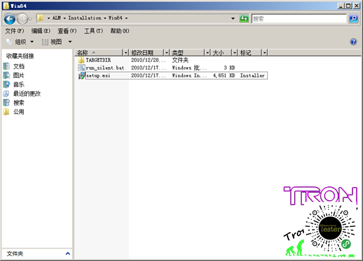The height and width of the screenshot is (261, 363).
Task: Select the TARGETDIR folder icon
Action: point(81,60)
